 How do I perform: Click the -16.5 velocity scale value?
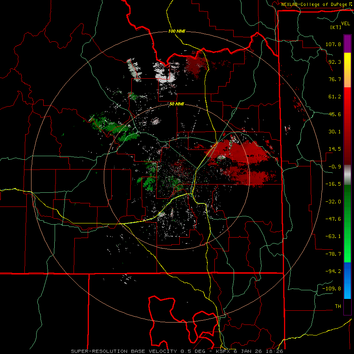tap(333, 184)
